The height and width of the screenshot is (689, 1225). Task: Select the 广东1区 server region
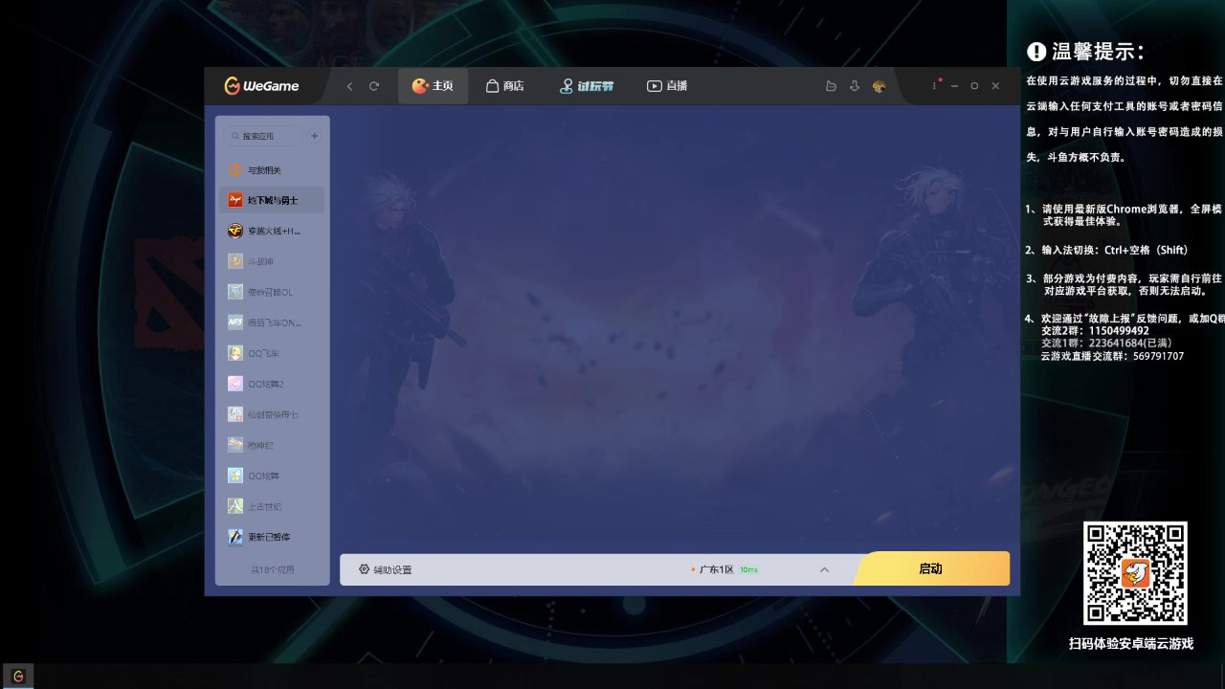point(716,569)
